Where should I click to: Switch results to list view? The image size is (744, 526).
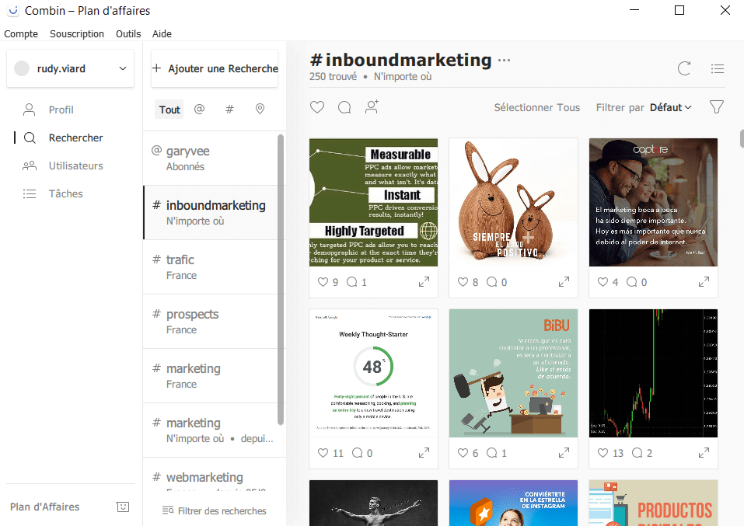point(718,69)
